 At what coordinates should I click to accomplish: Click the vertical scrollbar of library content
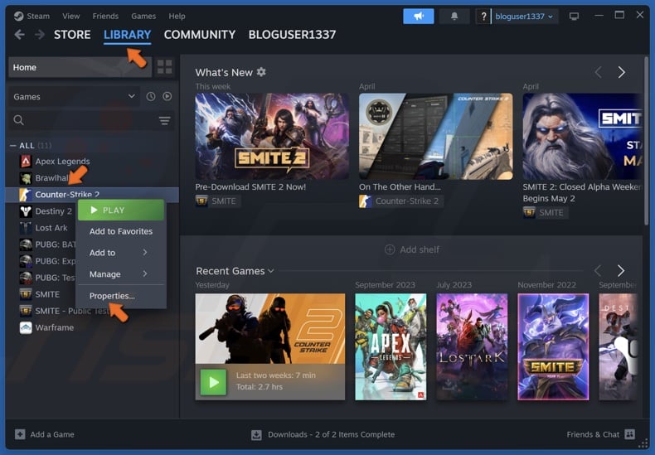click(646, 142)
